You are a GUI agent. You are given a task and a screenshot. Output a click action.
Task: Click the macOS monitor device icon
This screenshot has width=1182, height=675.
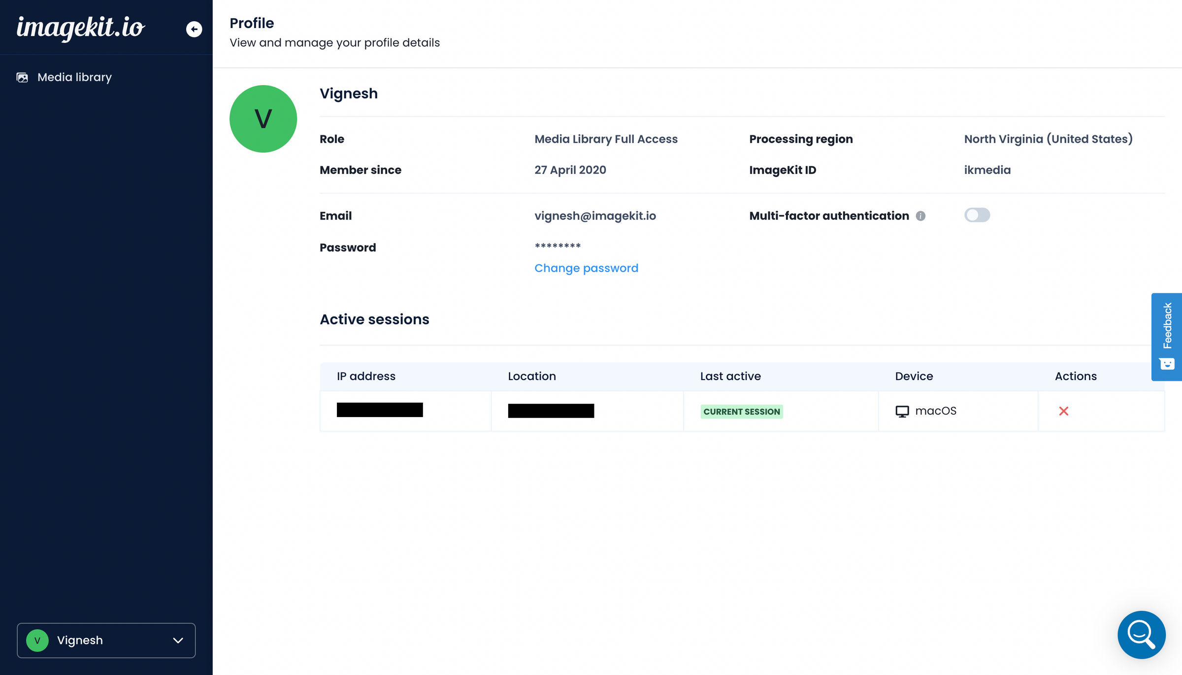click(x=902, y=411)
